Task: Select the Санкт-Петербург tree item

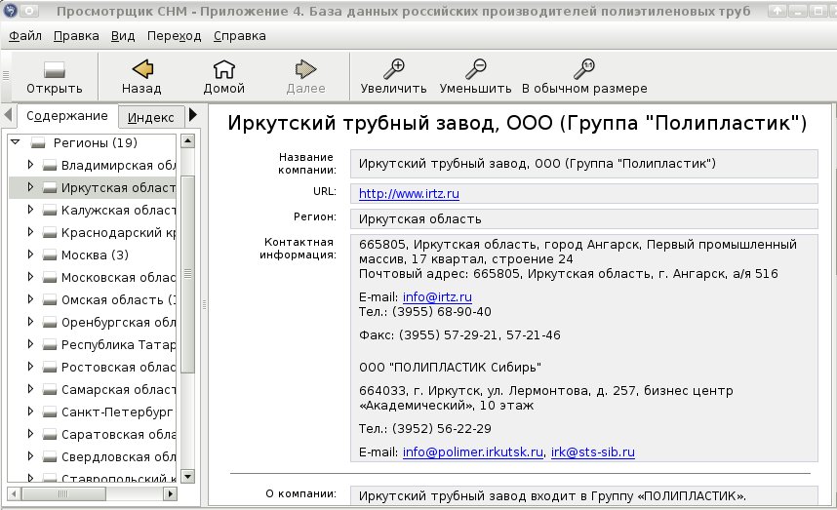Action: click(x=117, y=412)
